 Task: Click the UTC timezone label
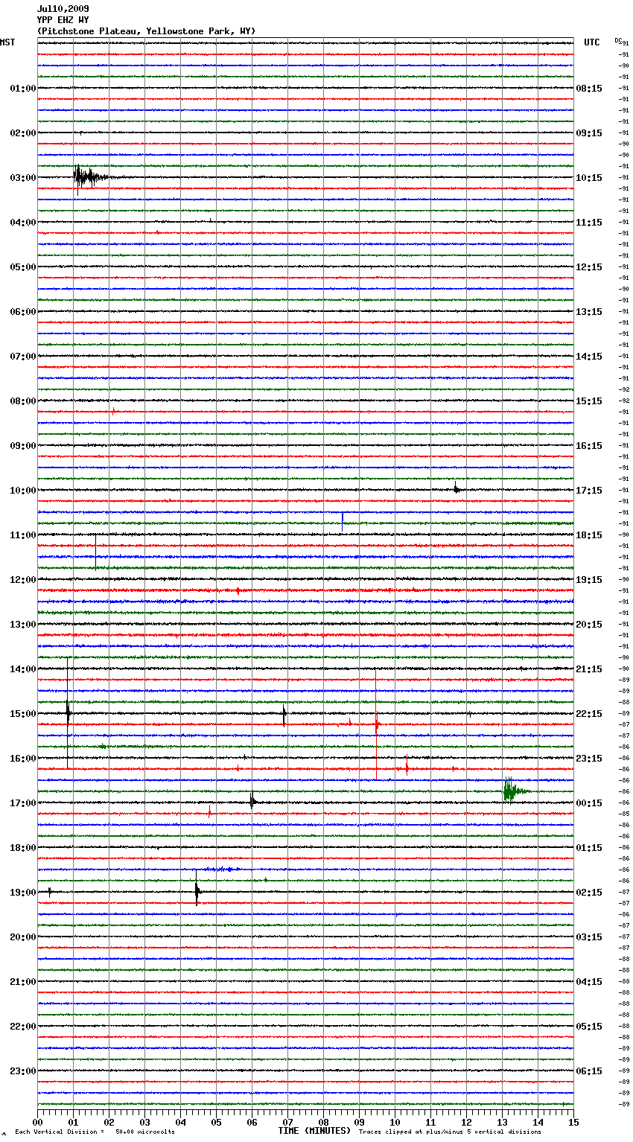(x=592, y=42)
